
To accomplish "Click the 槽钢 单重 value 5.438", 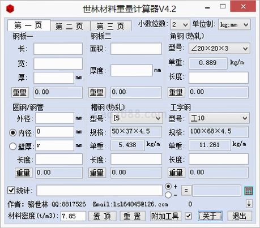I will pyautogui.click(x=127, y=145).
